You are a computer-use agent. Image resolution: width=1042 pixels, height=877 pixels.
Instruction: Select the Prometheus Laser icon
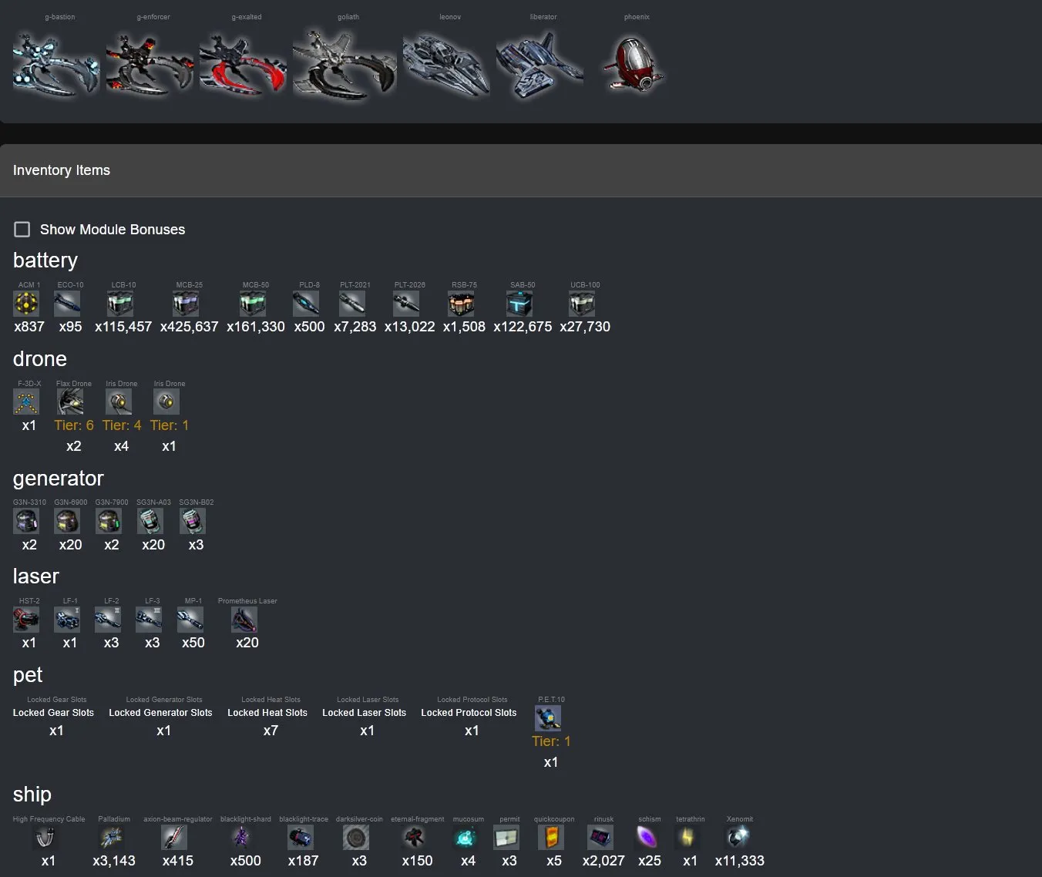(x=244, y=620)
